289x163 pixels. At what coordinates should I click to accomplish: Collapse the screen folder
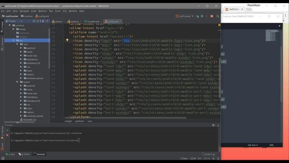click(17, 82)
